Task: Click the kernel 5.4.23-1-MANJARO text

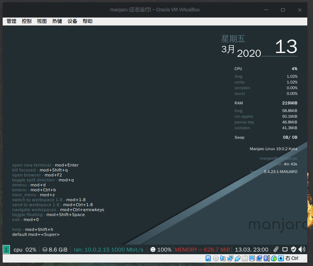Action: tap(274, 171)
